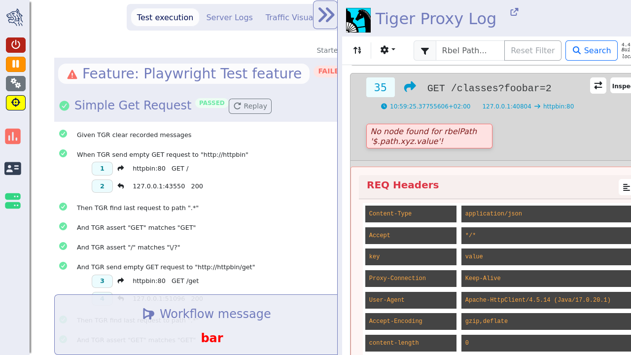The width and height of the screenshot is (631, 355).
Task: Click message number 35 badge
Action: pos(381,87)
